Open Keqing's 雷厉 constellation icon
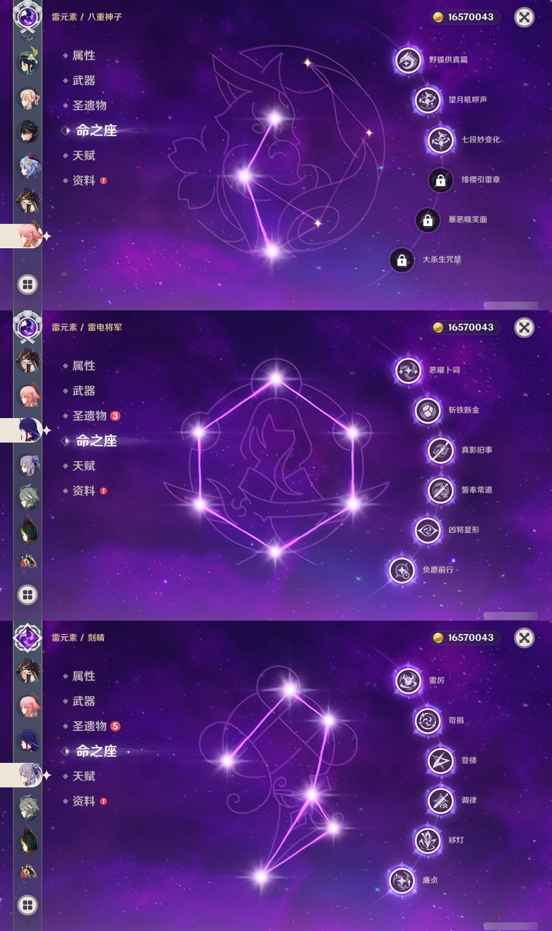This screenshot has height=931, width=552. point(408,680)
